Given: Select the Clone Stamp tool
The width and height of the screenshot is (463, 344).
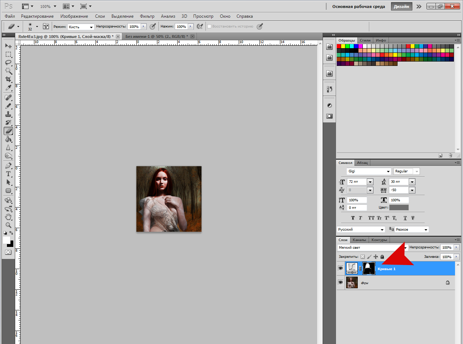Looking at the screenshot, I should point(8,114).
